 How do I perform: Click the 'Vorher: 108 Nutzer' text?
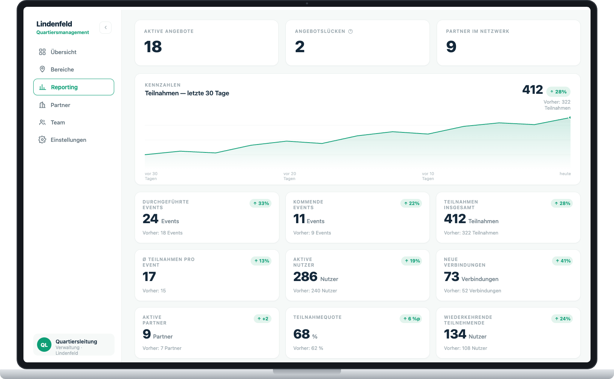pos(465,348)
